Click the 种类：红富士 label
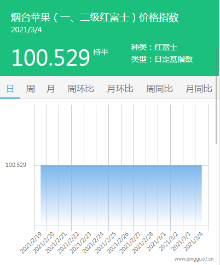The height and width of the screenshot is (265, 220). pyautogui.click(x=154, y=47)
